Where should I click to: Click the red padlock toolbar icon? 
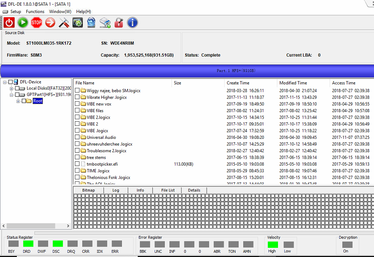[119, 23]
